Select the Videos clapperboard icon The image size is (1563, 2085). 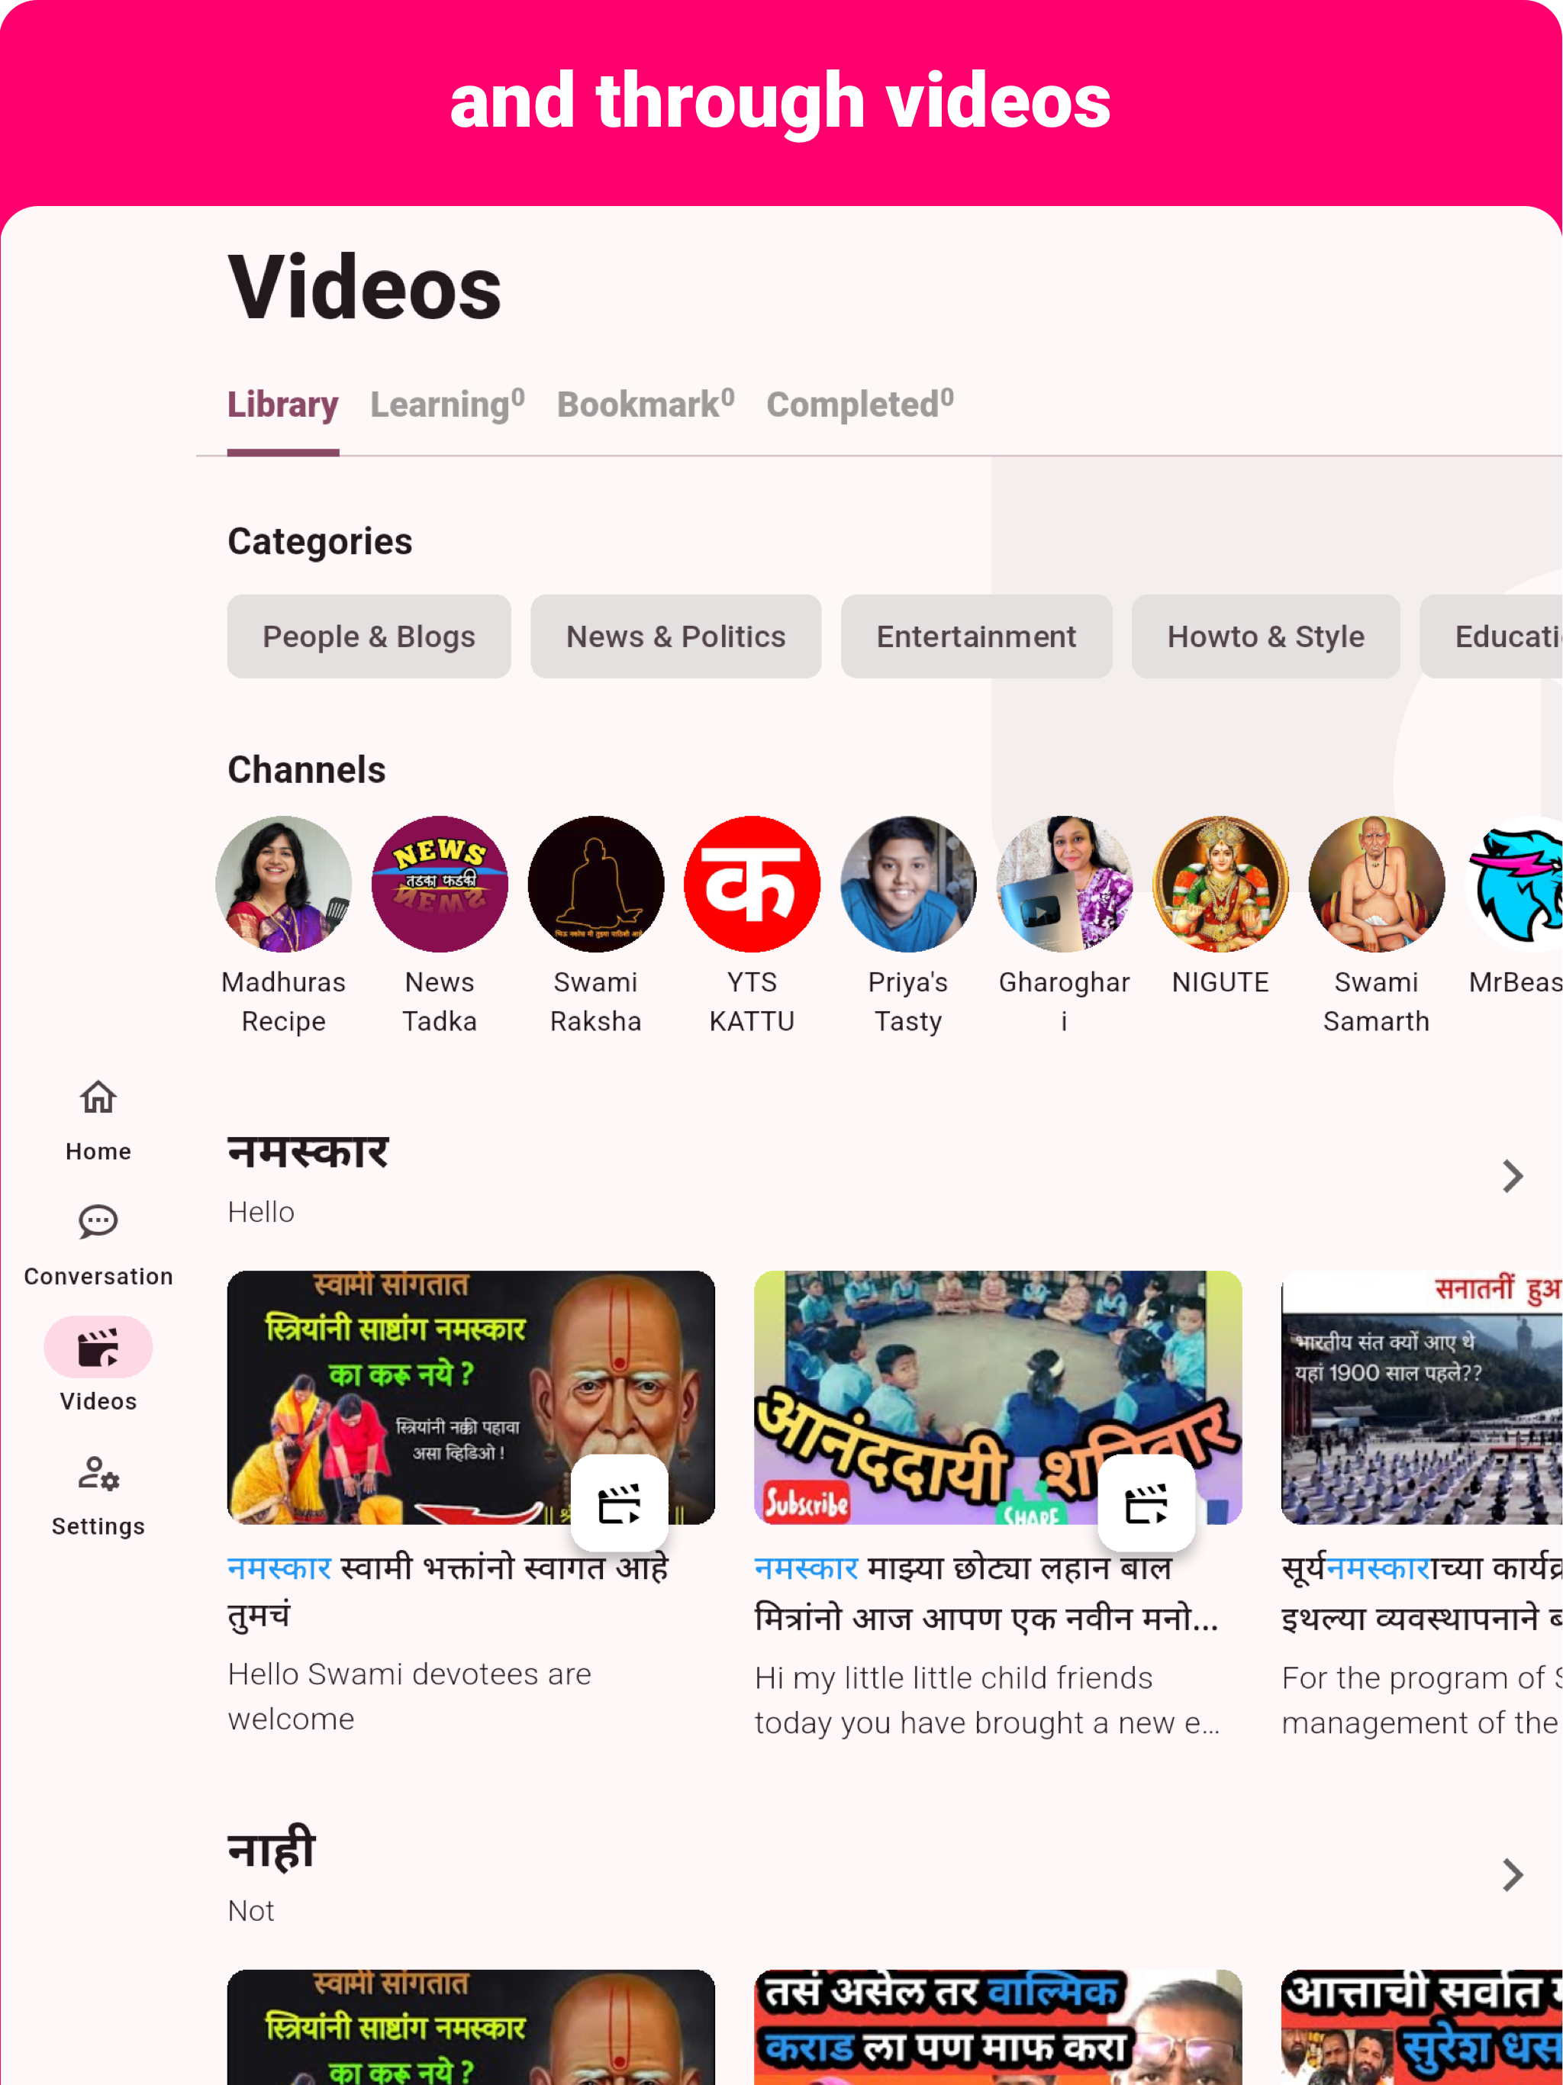(x=98, y=1347)
